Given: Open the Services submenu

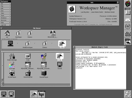Looking at the screenshot, I should tap(6, 20).
